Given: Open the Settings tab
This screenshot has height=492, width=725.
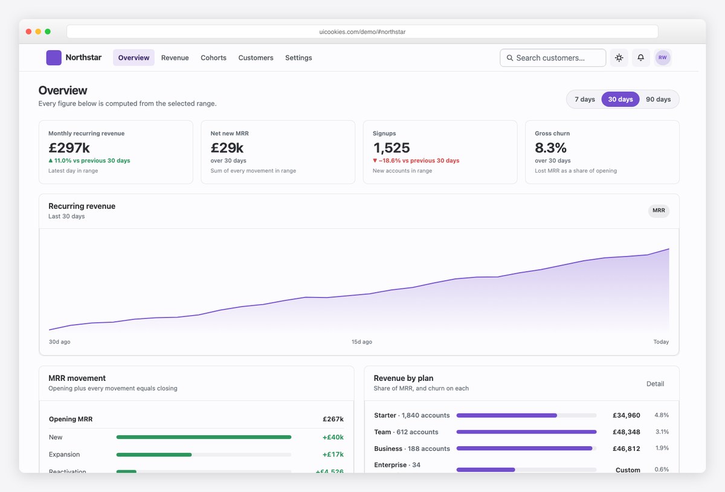Looking at the screenshot, I should tap(298, 58).
